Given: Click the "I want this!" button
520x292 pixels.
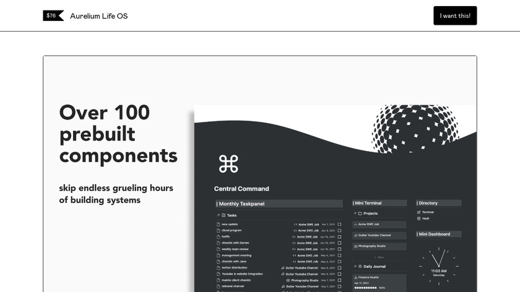Looking at the screenshot, I should tap(455, 15).
